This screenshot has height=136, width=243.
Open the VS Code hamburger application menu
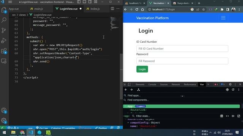pos(10,2)
